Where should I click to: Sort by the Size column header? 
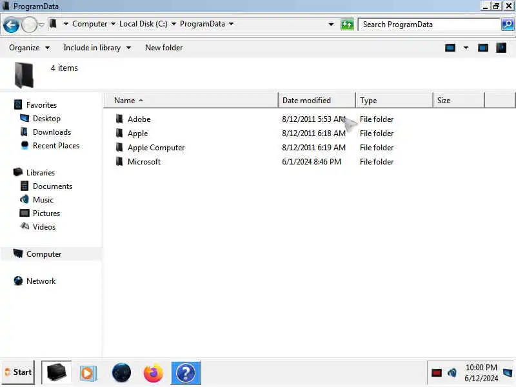click(x=459, y=101)
